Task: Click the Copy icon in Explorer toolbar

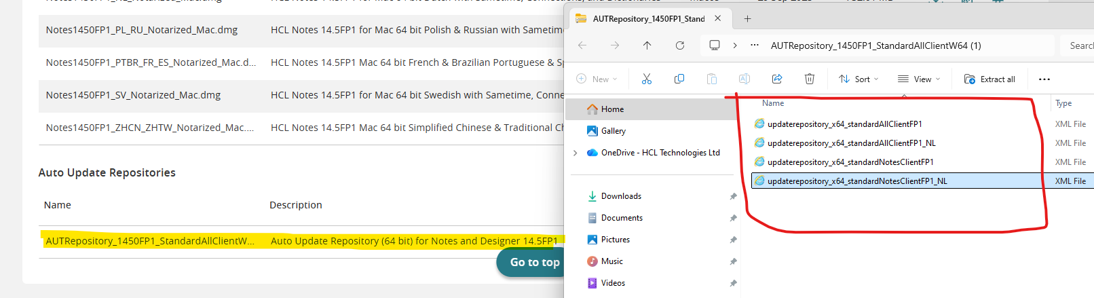Action: click(x=679, y=79)
